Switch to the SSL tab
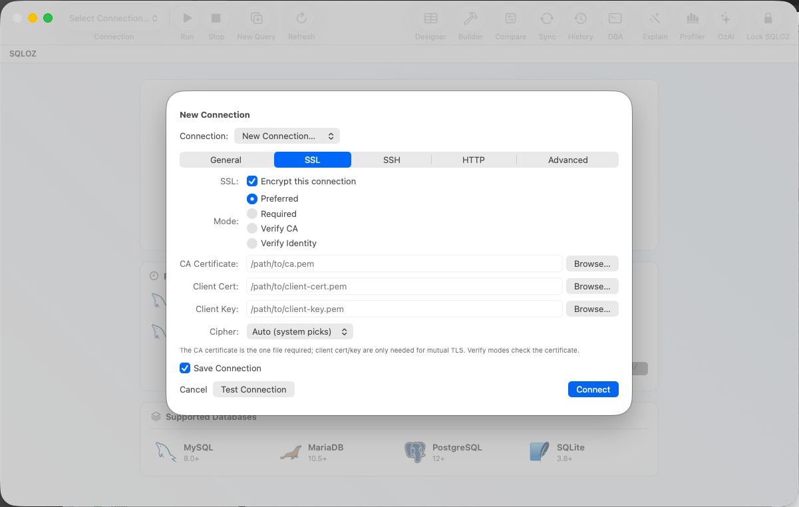This screenshot has width=799, height=507. (x=313, y=160)
